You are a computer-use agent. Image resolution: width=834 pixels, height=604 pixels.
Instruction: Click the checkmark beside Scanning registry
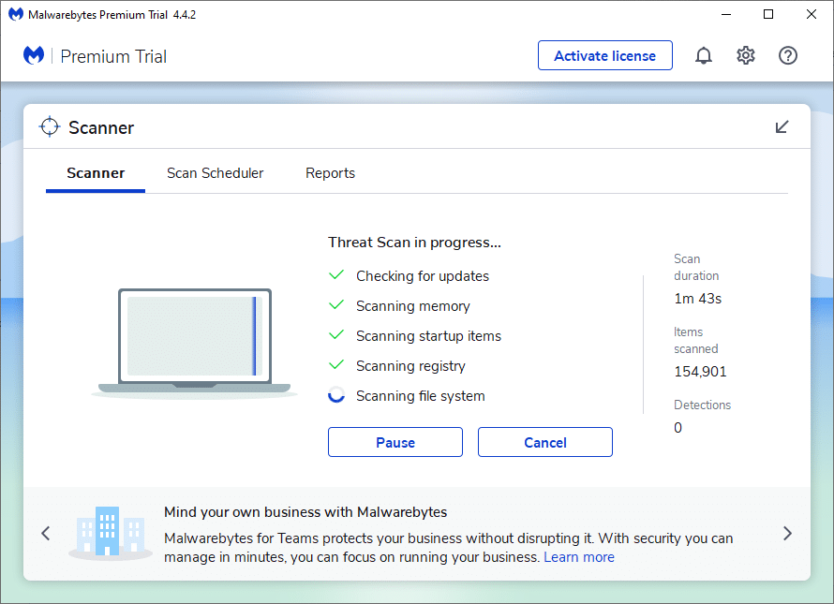click(336, 364)
